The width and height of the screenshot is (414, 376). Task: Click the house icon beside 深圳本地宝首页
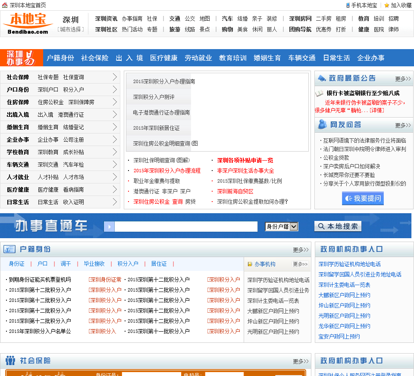coord(5,5)
